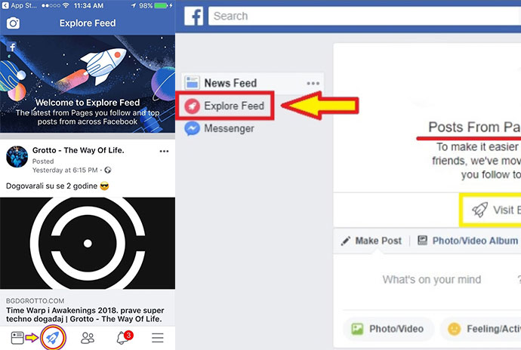521x350 pixels.
Task: Open the hamburger menu in bottom bar
Action: [x=158, y=338]
